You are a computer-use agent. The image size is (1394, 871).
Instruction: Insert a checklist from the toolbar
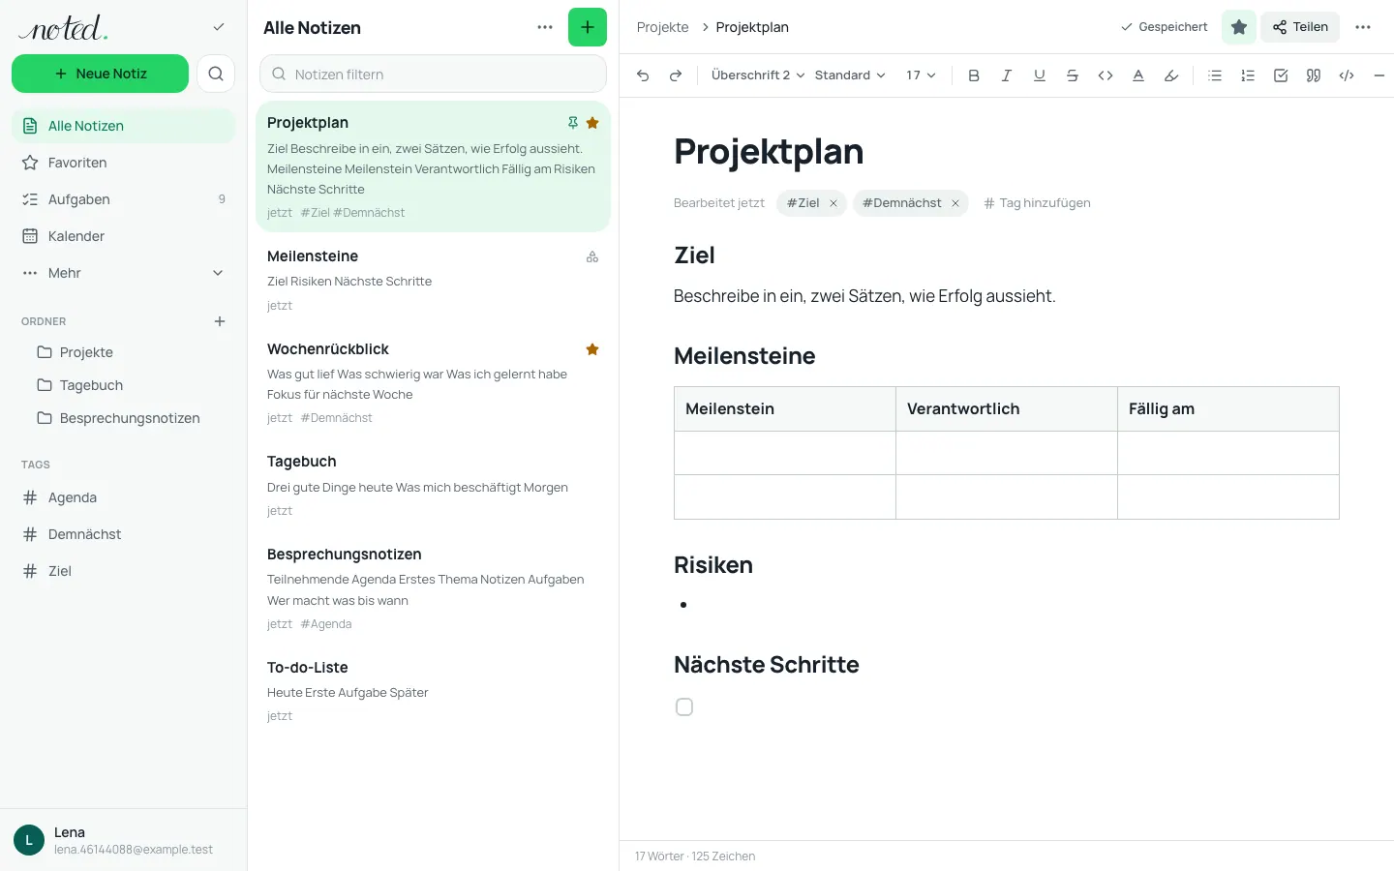[1281, 75]
